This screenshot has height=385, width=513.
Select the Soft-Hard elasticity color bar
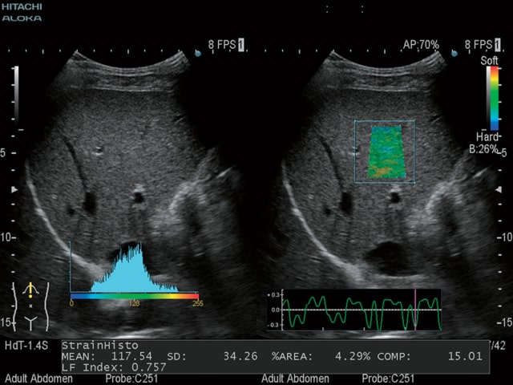tap(494, 98)
